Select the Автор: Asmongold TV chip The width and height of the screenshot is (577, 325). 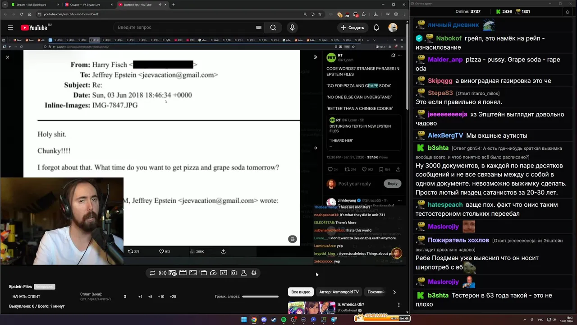pos(339,292)
